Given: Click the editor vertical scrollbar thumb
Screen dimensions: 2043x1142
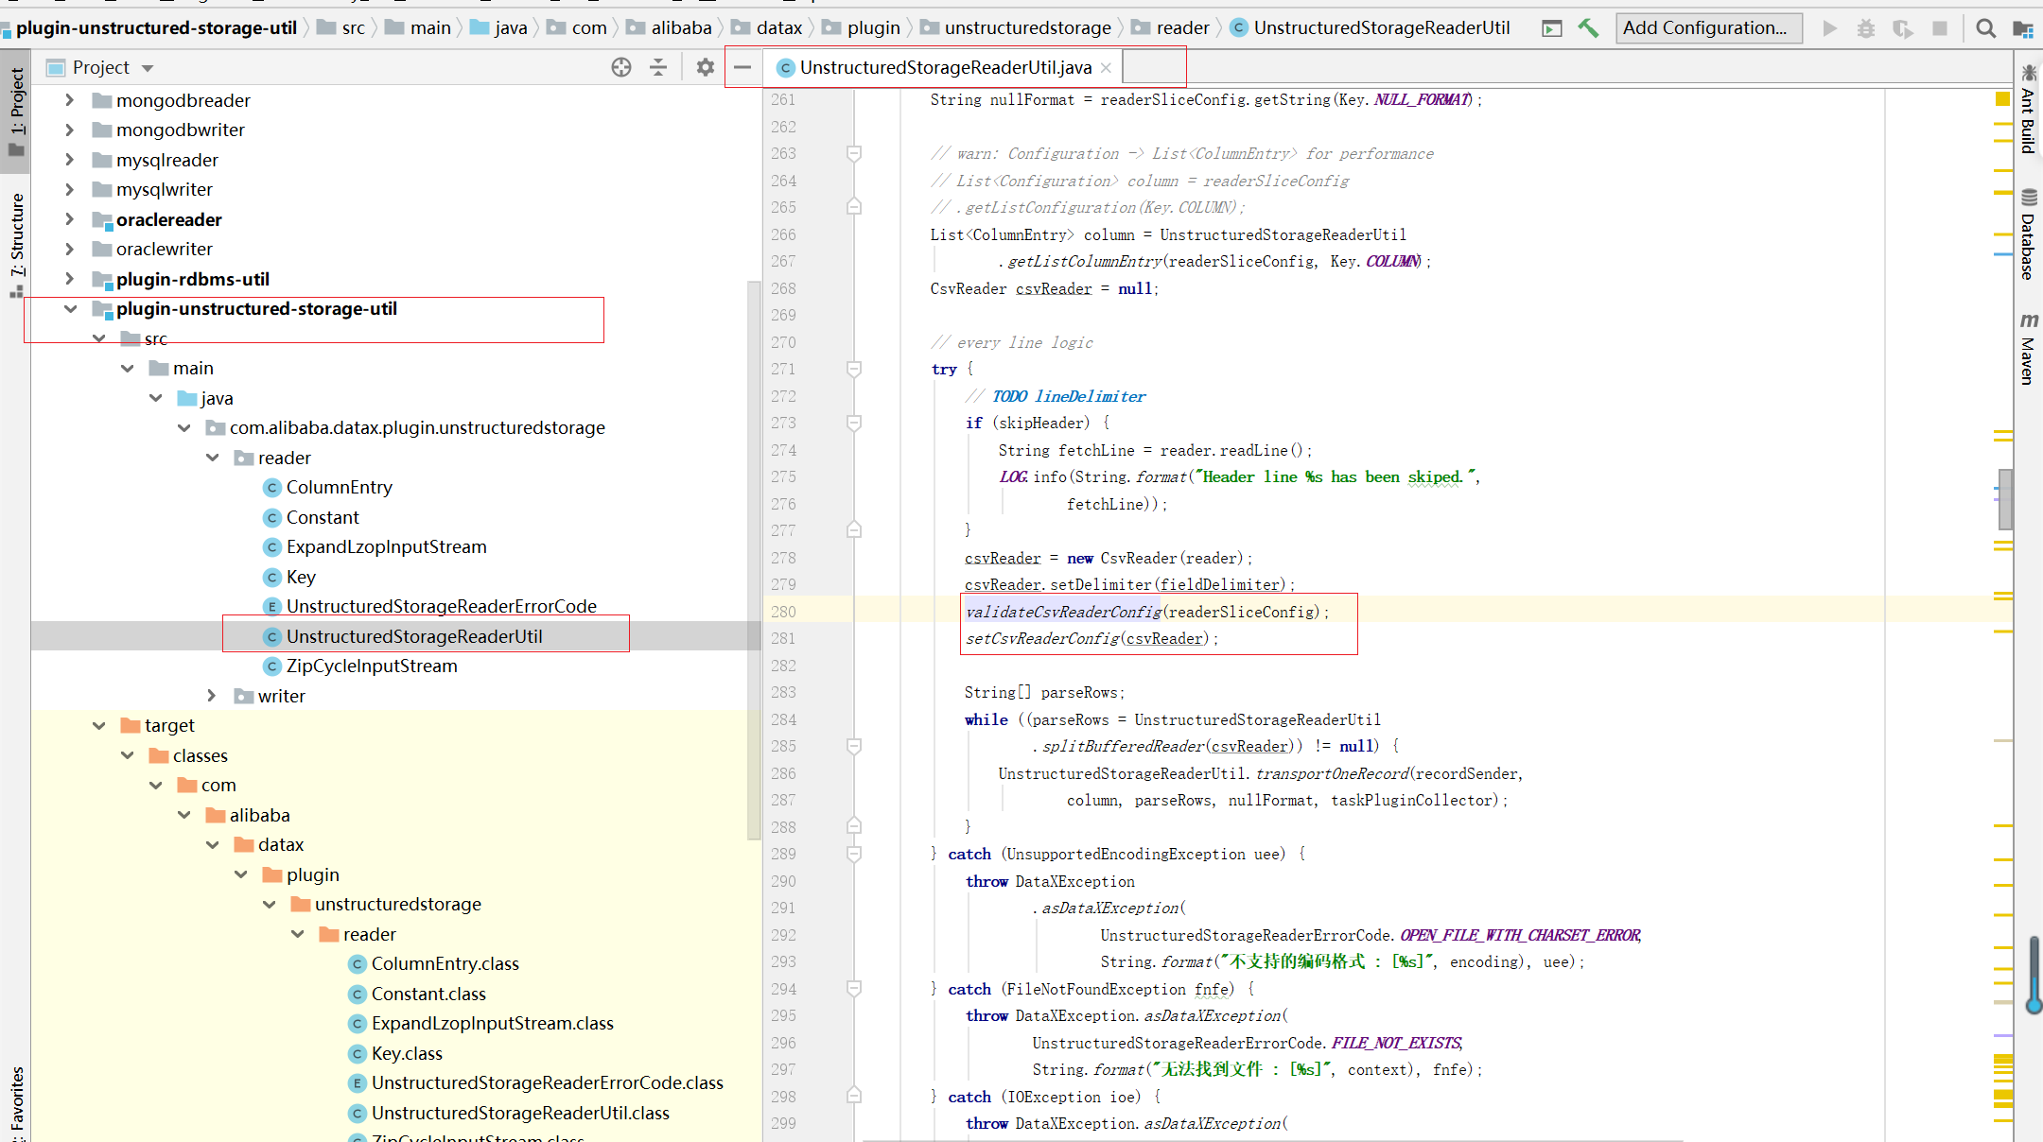Looking at the screenshot, I should 2004,498.
